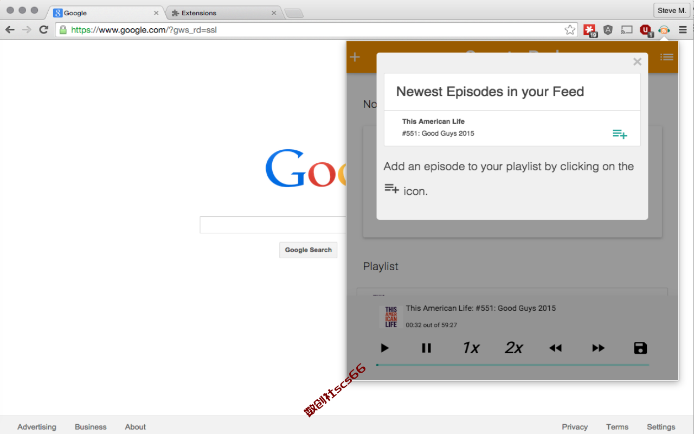
Task: Click the address bar URL field
Action: pyautogui.click(x=317, y=30)
